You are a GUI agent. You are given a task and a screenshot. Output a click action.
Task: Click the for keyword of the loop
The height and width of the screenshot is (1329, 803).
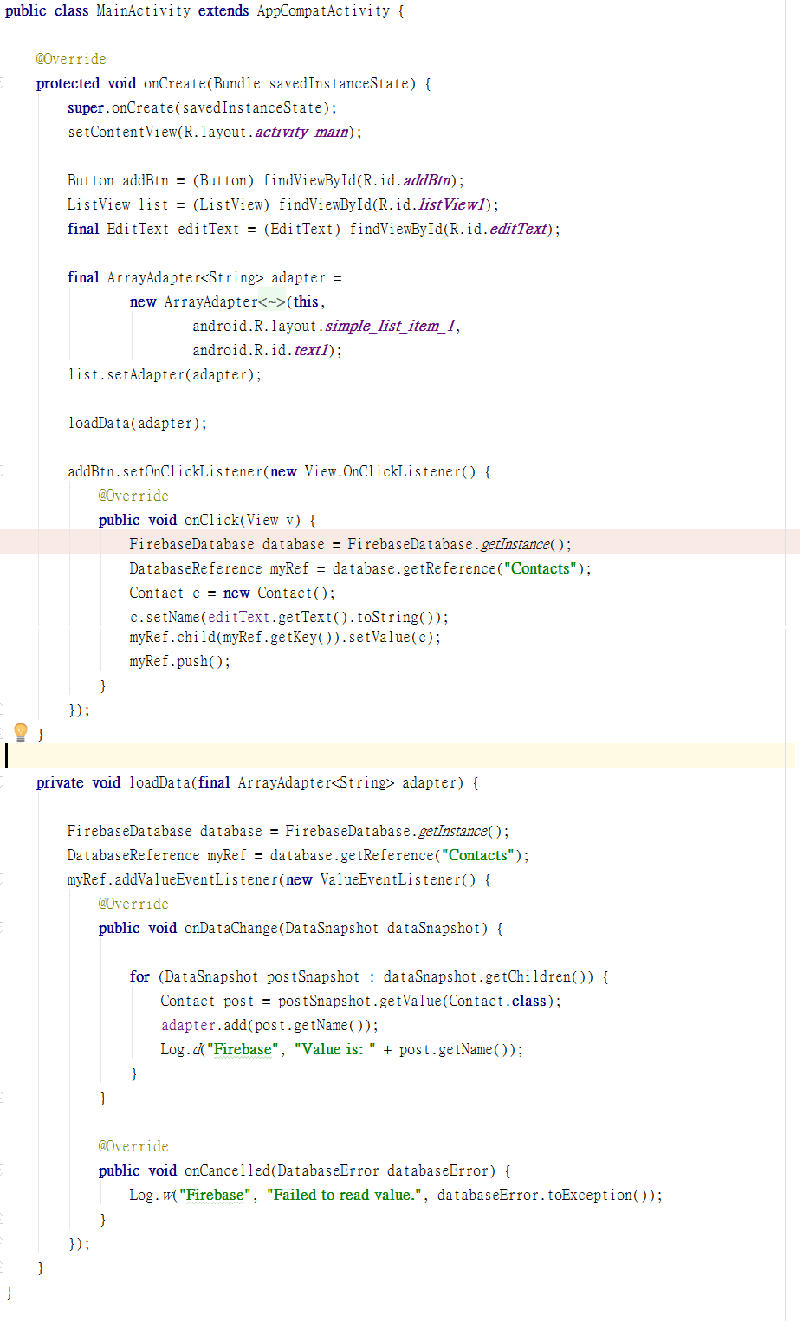139,976
